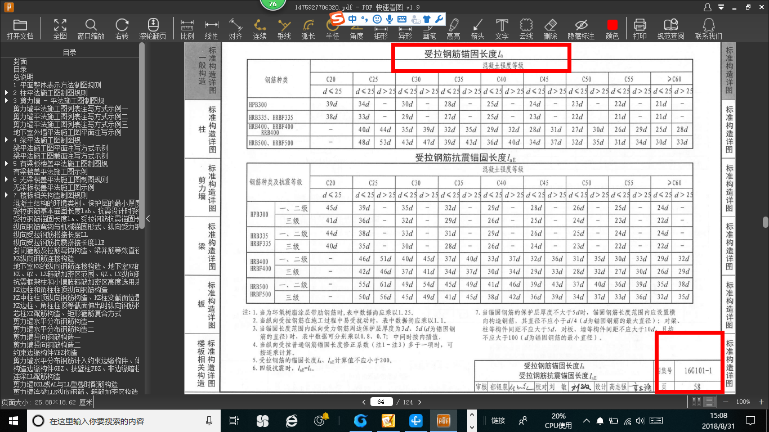The width and height of the screenshot is (769, 432).
Task: Open bookmark 地下室外墙平法施工图平面注写示例
Action: pos(68,132)
